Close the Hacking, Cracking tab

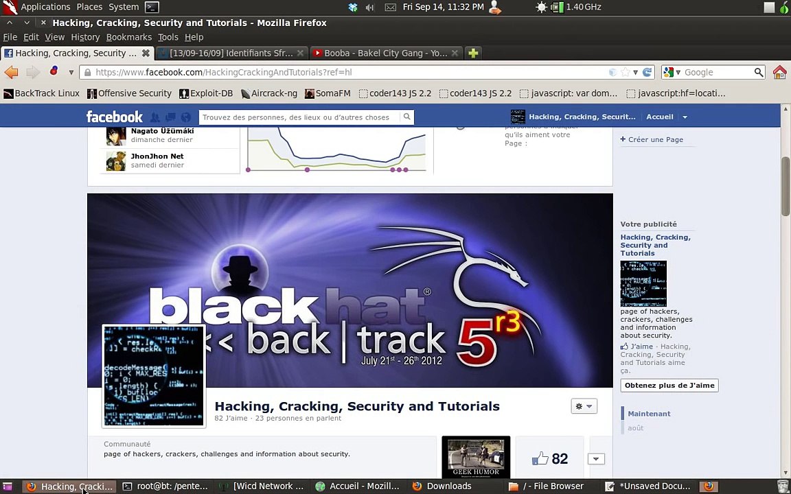[146, 53]
